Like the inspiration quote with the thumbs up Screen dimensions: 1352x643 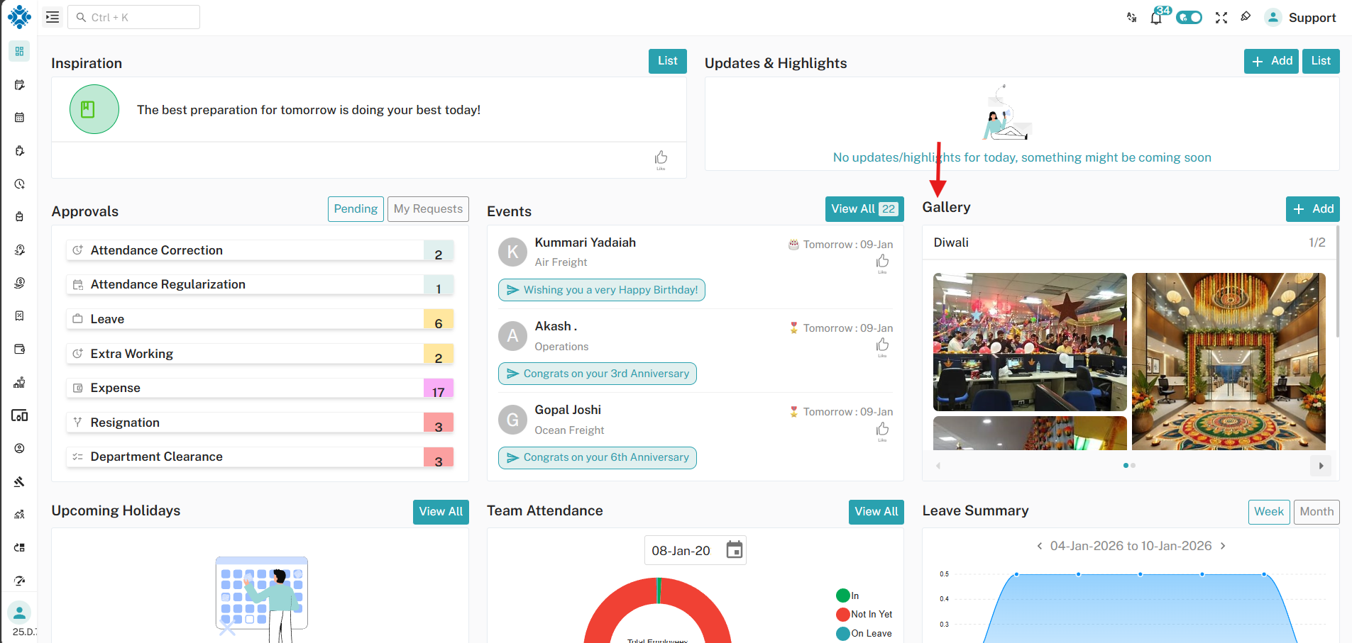(661, 157)
